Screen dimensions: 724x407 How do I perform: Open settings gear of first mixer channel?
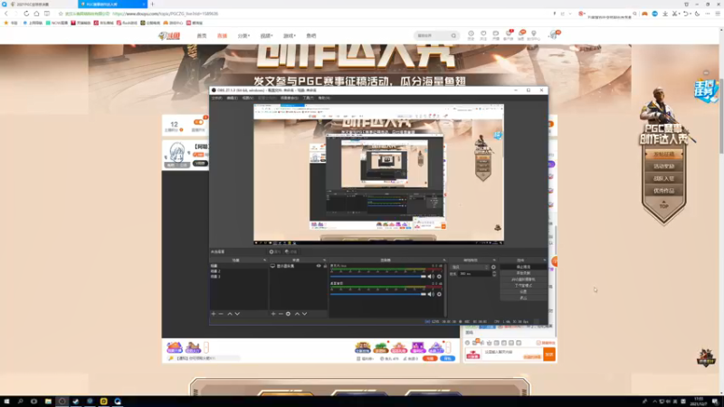(439, 277)
